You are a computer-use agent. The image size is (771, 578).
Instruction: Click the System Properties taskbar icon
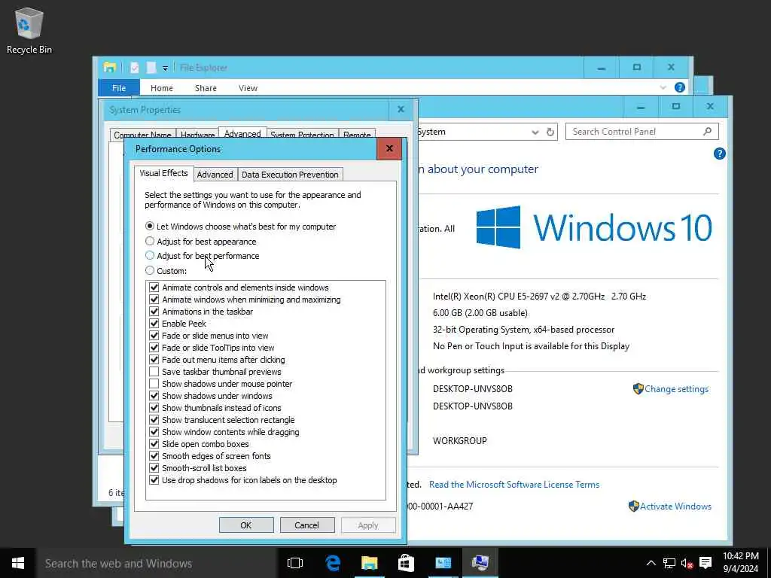[480, 563]
